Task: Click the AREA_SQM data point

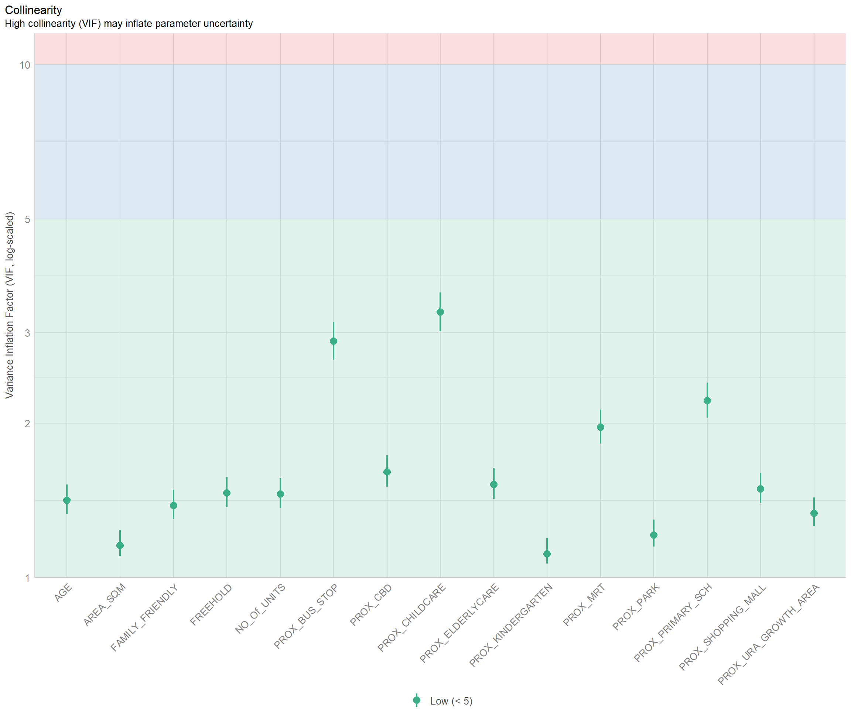Action: click(x=120, y=545)
